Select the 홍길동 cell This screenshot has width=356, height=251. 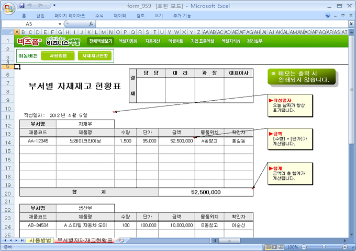point(238,141)
